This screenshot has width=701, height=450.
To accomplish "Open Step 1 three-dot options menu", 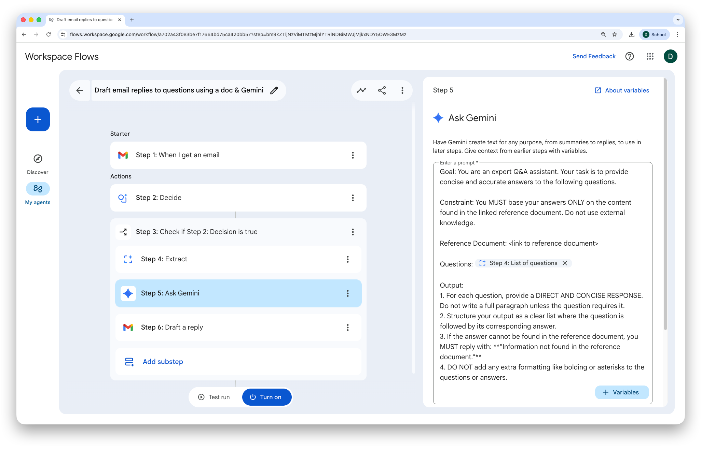I will [x=353, y=155].
